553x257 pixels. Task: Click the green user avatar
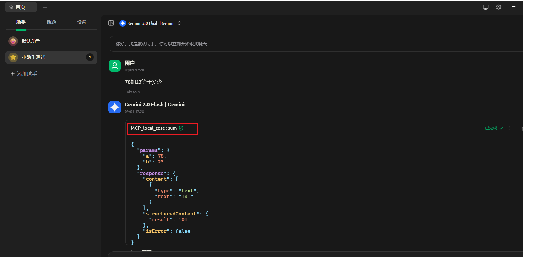(115, 66)
